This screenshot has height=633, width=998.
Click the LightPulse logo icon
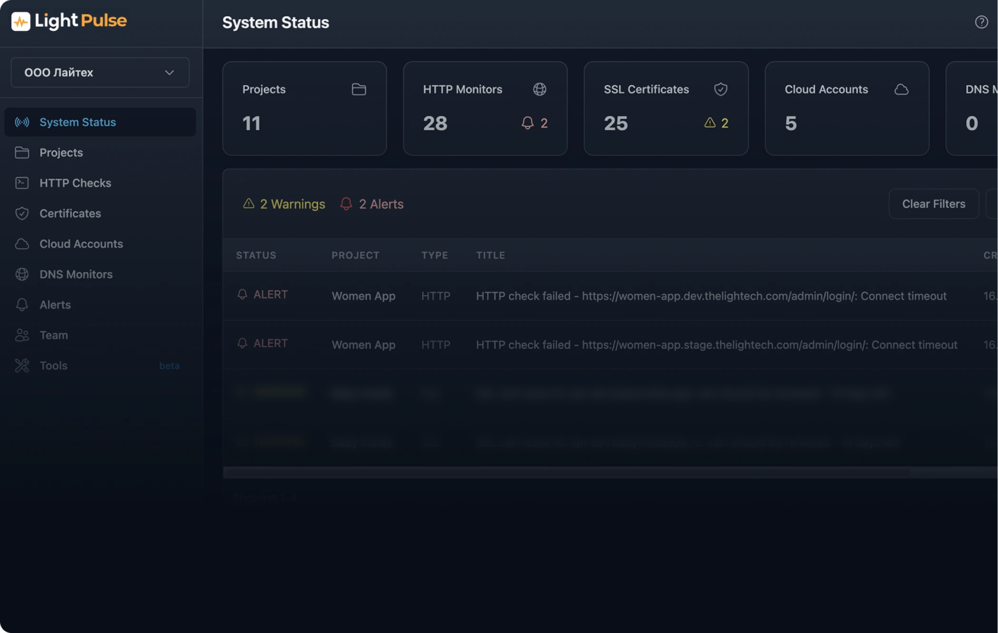[x=20, y=21]
